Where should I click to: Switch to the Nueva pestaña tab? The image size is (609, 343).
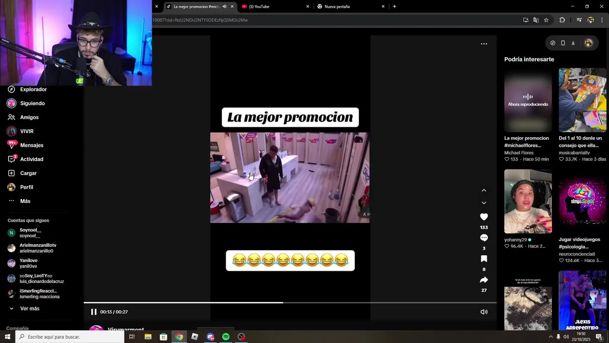(x=351, y=7)
